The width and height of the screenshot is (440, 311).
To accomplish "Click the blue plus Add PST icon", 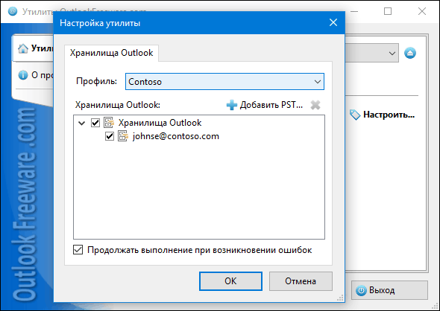I will click(x=232, y=105).
